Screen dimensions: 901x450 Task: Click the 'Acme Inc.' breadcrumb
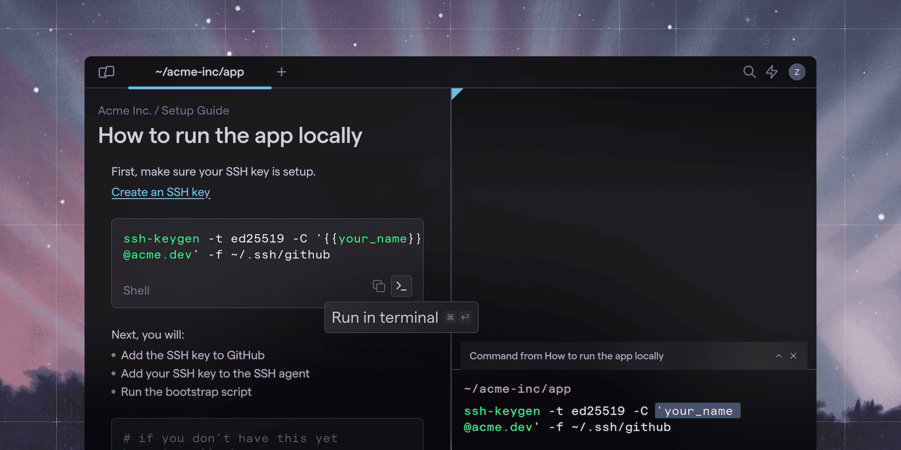click(x=125, y=110)
